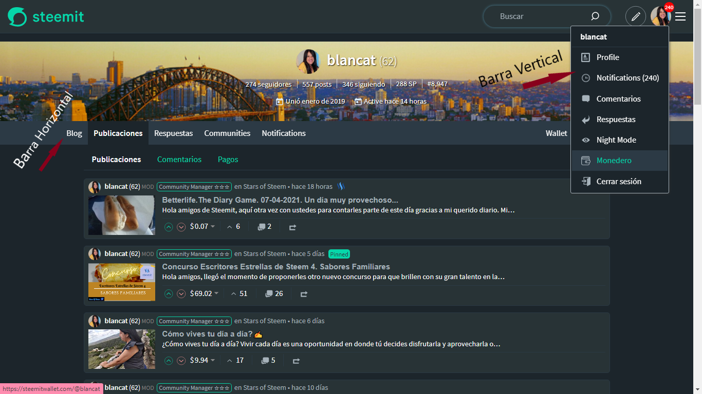Expand payout details for $69.02
Viewport: 702px width, 394px height.
pyautogui.click(x=204, y=293)
